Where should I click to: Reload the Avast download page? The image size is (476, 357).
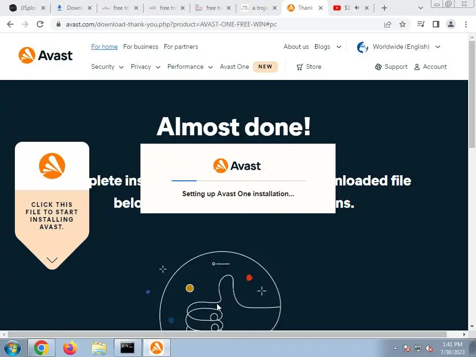click(40, 24)
